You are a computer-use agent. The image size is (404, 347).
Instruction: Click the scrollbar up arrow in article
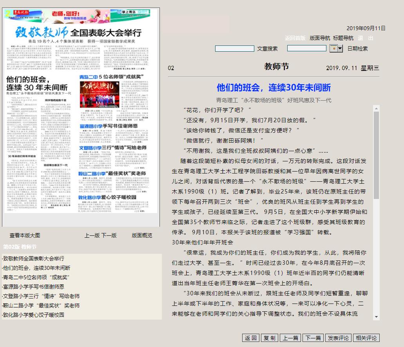[x=377, y=108]
